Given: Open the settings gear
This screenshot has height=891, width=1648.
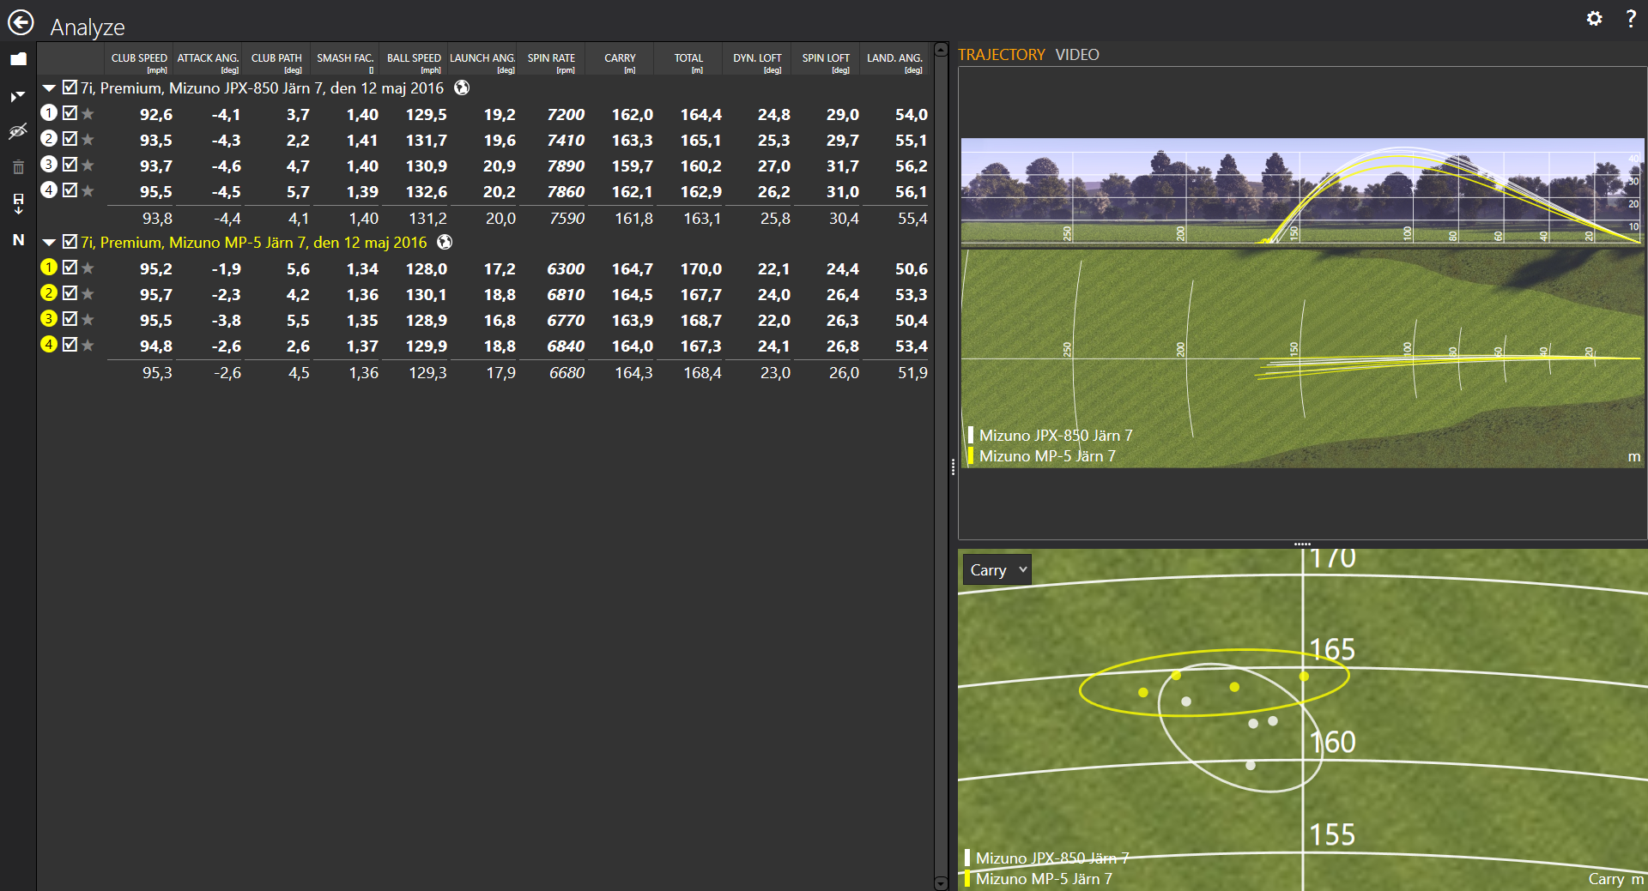Looking at the screenshot, I should 1594,18.
